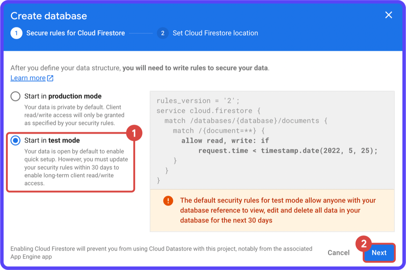This screenshot has width=406, height=270.
Task: Click Next to proceed to location setup
Action: (379, 253)
